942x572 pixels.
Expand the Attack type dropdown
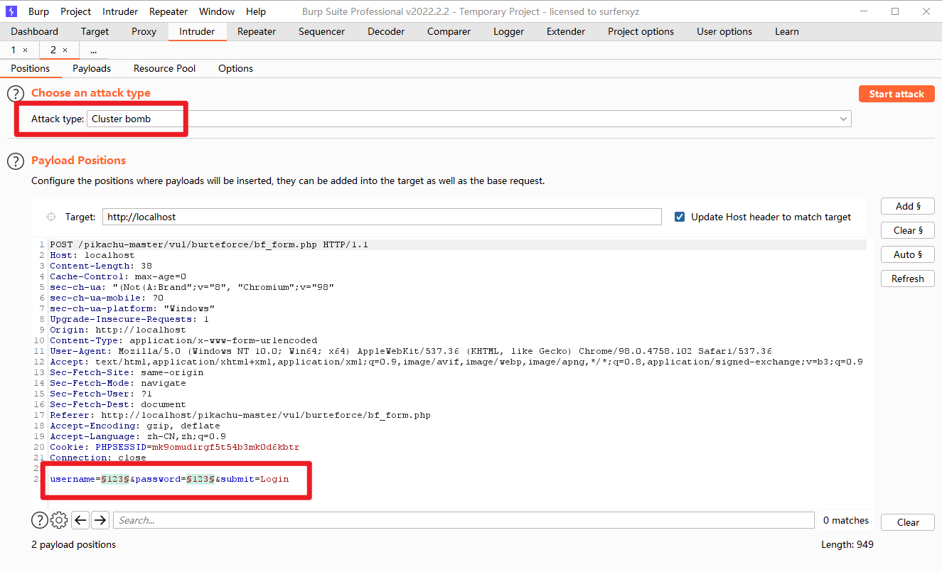tap(843, 119)
